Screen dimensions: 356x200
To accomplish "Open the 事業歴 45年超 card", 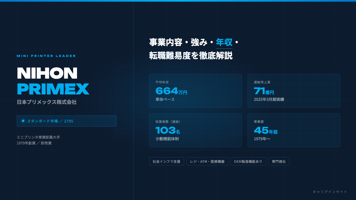I will click(294, 130).
